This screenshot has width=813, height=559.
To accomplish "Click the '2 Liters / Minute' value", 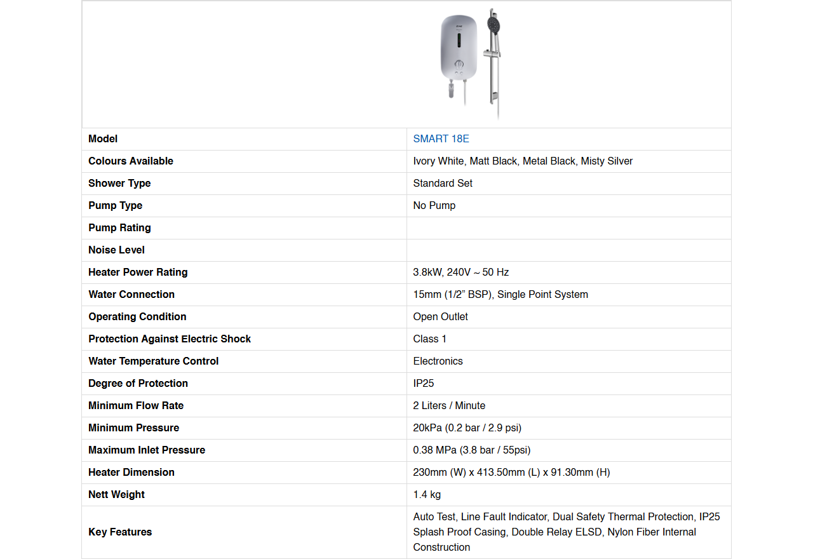I will pyautogui.click(x=449, y=405).
